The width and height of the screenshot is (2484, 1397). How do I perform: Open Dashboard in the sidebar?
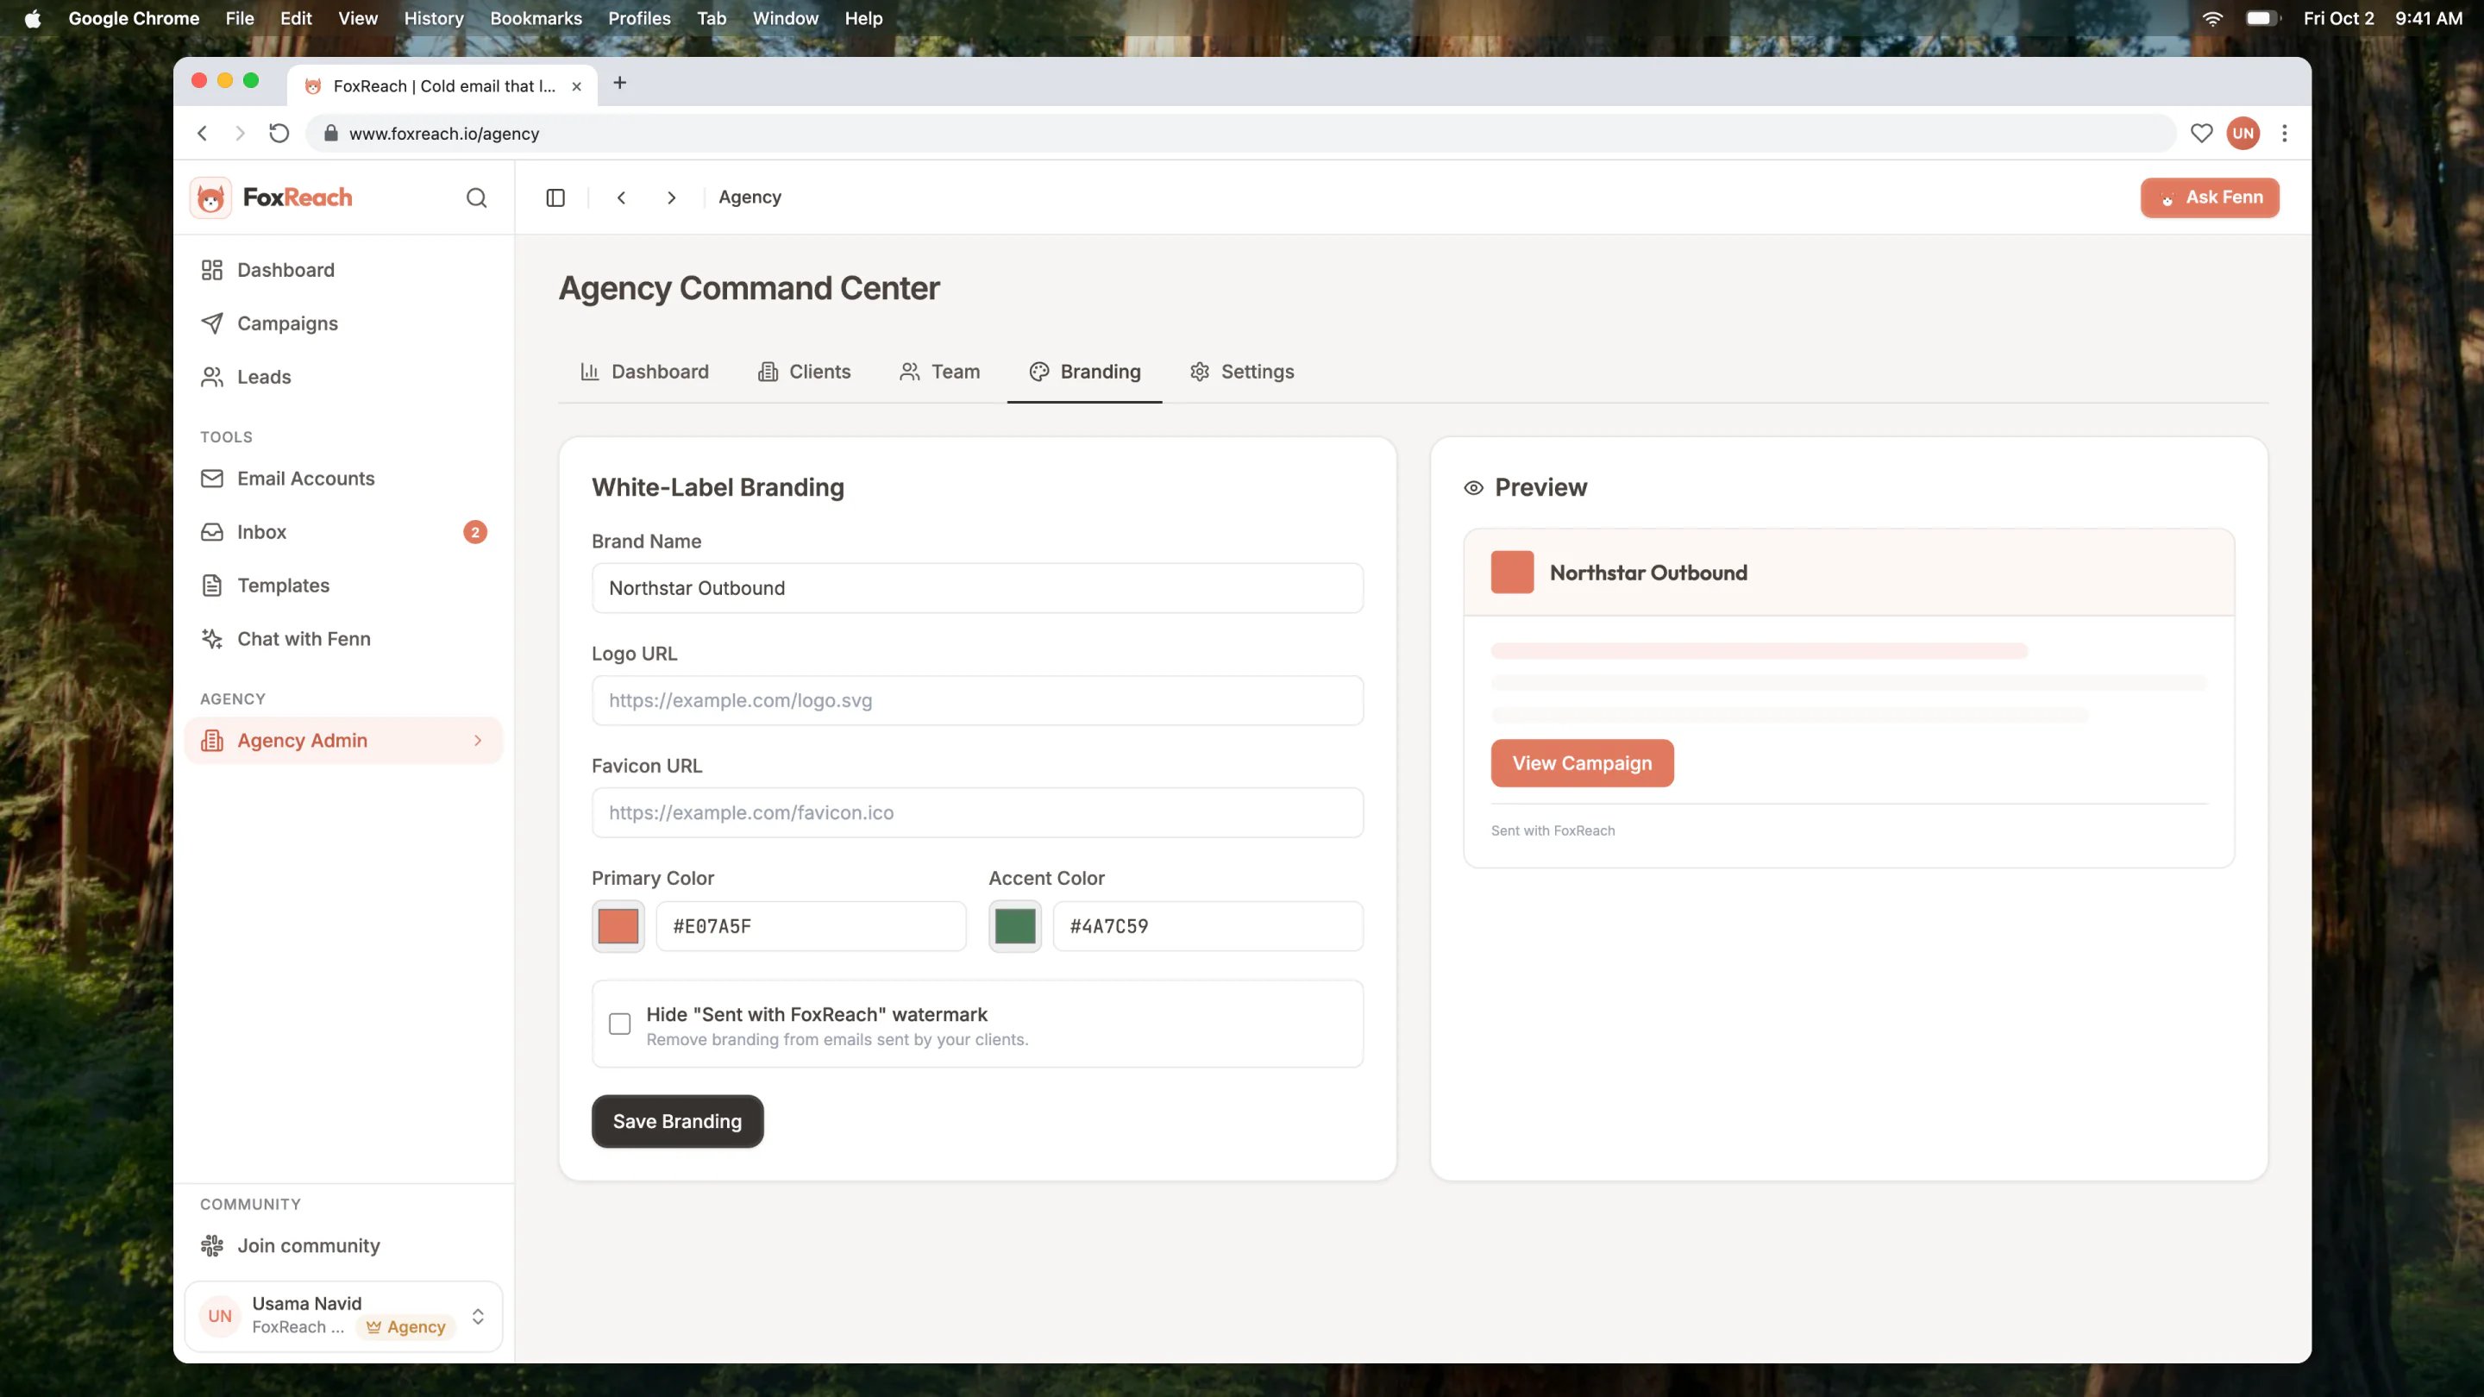pyautogui.click(x=343, y=270)
